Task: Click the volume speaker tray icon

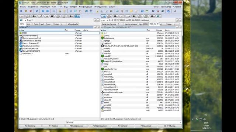Action: point(205,119)
